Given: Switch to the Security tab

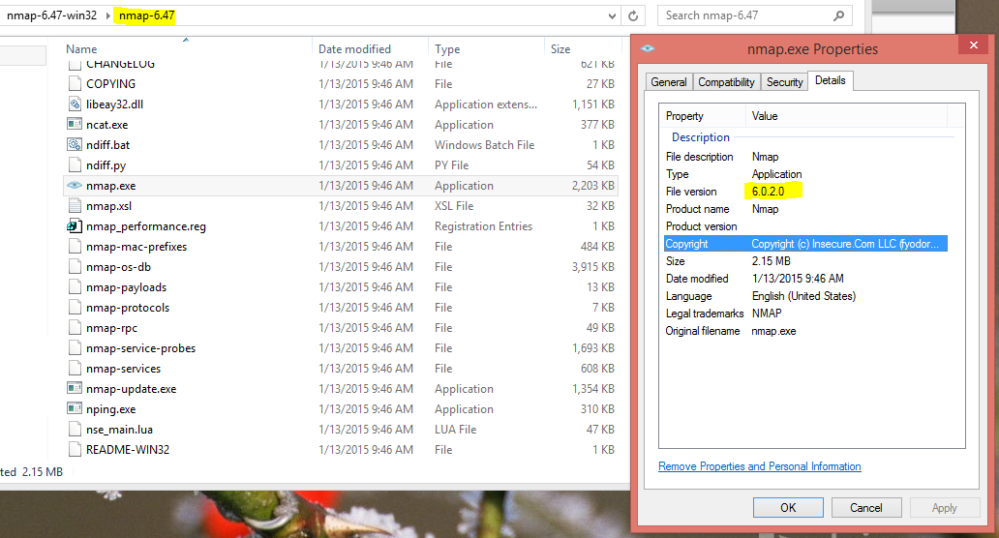Looking at the screenshot, I should point(784,82).
